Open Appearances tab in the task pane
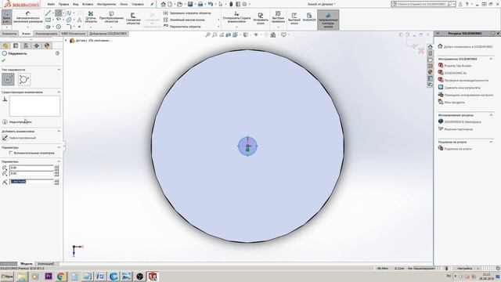501x282 pixels. coord(430,72)
